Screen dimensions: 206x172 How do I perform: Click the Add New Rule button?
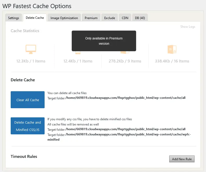tap(182, 159)
